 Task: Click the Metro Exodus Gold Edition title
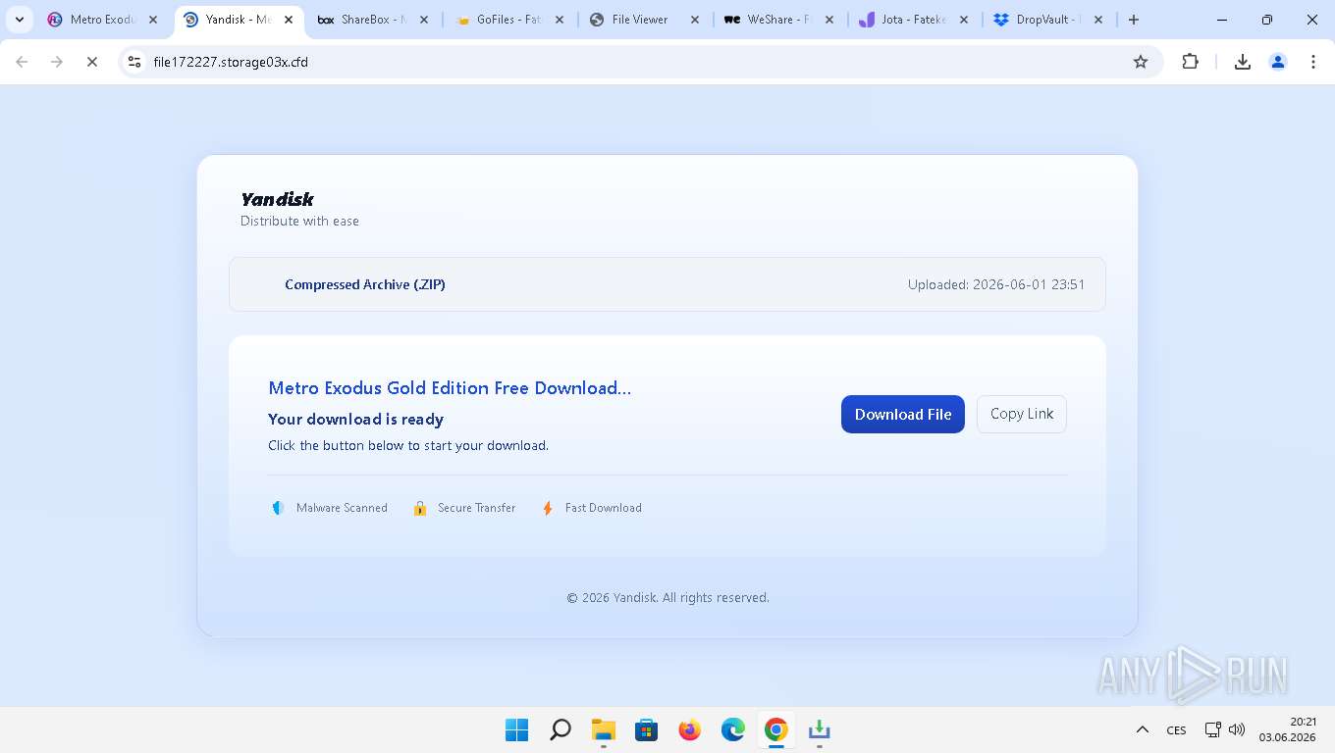tap(450, 388)
